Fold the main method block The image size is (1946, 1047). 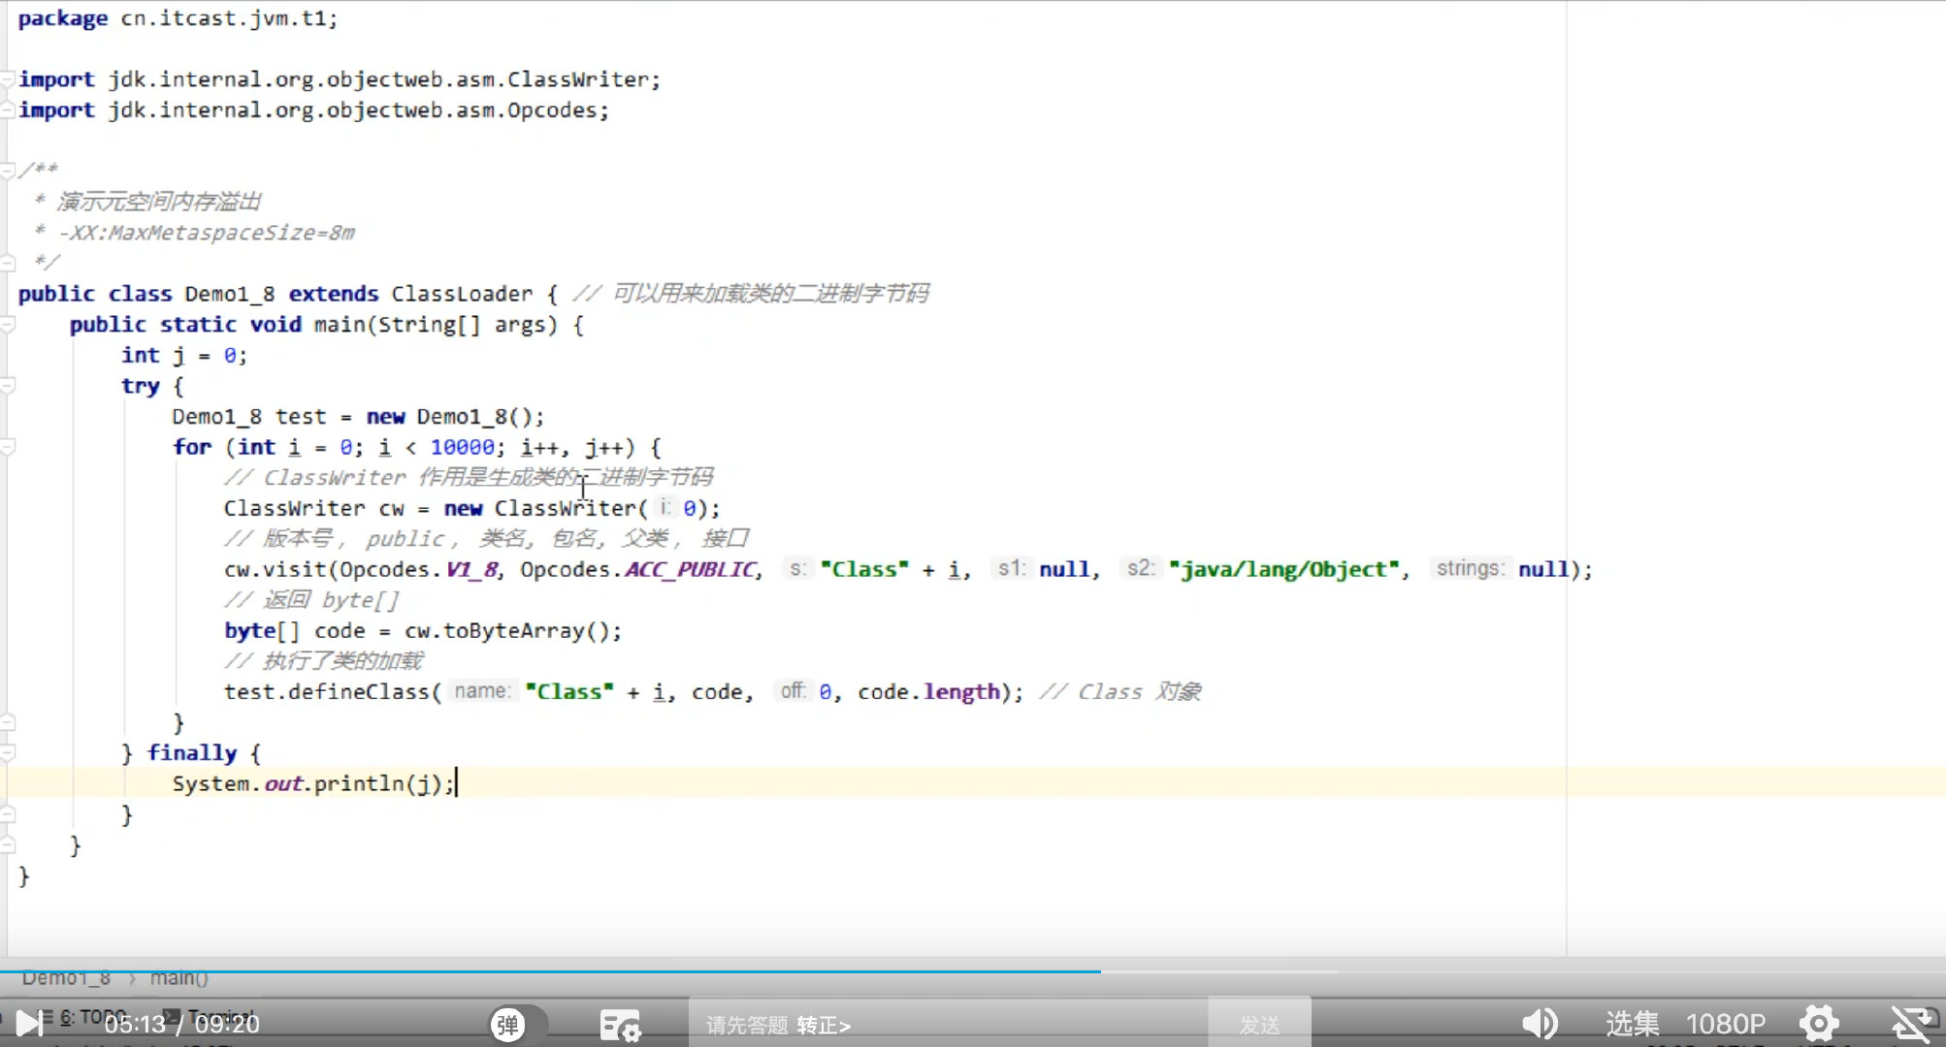click(8, 325)
